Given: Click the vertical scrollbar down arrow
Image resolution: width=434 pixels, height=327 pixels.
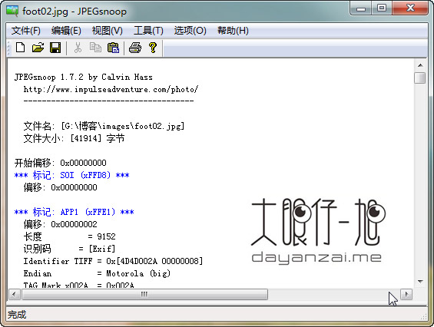Looking at the screenshot, I should pyautogui.click(x=420, y=282).
